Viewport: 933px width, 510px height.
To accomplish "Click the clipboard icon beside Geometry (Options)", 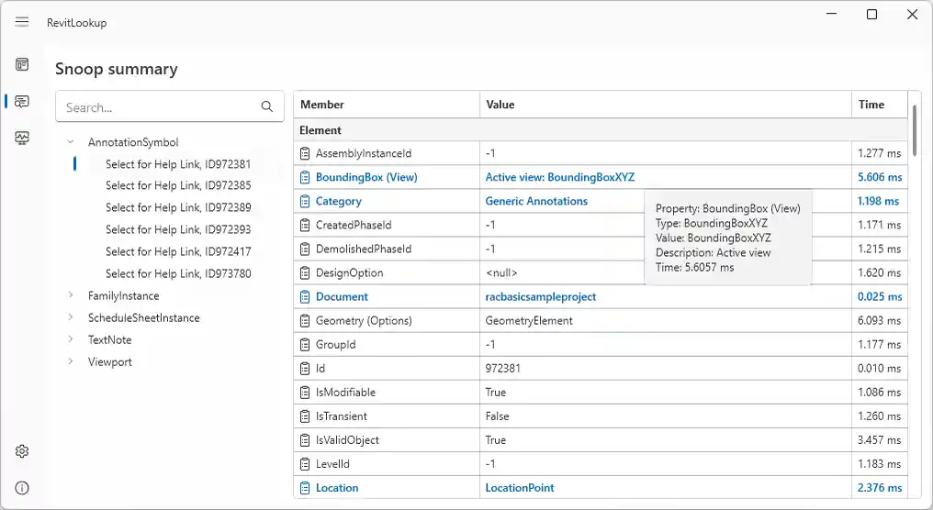I will (307, 321).
